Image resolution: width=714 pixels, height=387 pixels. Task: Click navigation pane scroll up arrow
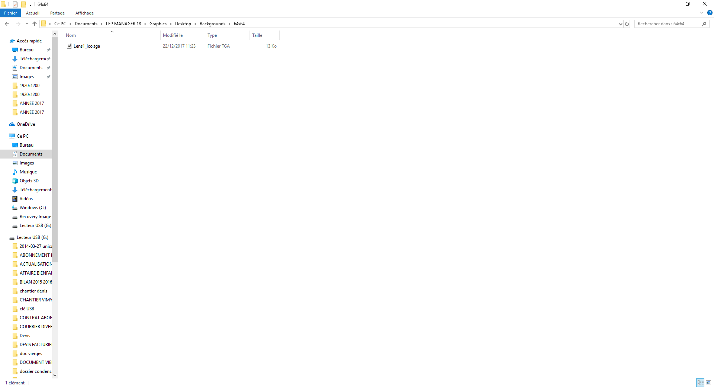click(55, 34)
